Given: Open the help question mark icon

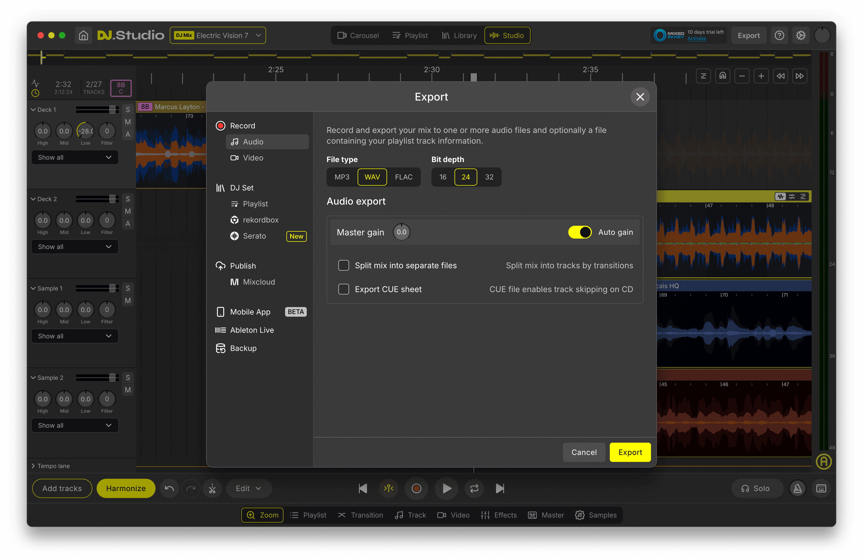Looking at the screenshot, I should pos(779,36).
